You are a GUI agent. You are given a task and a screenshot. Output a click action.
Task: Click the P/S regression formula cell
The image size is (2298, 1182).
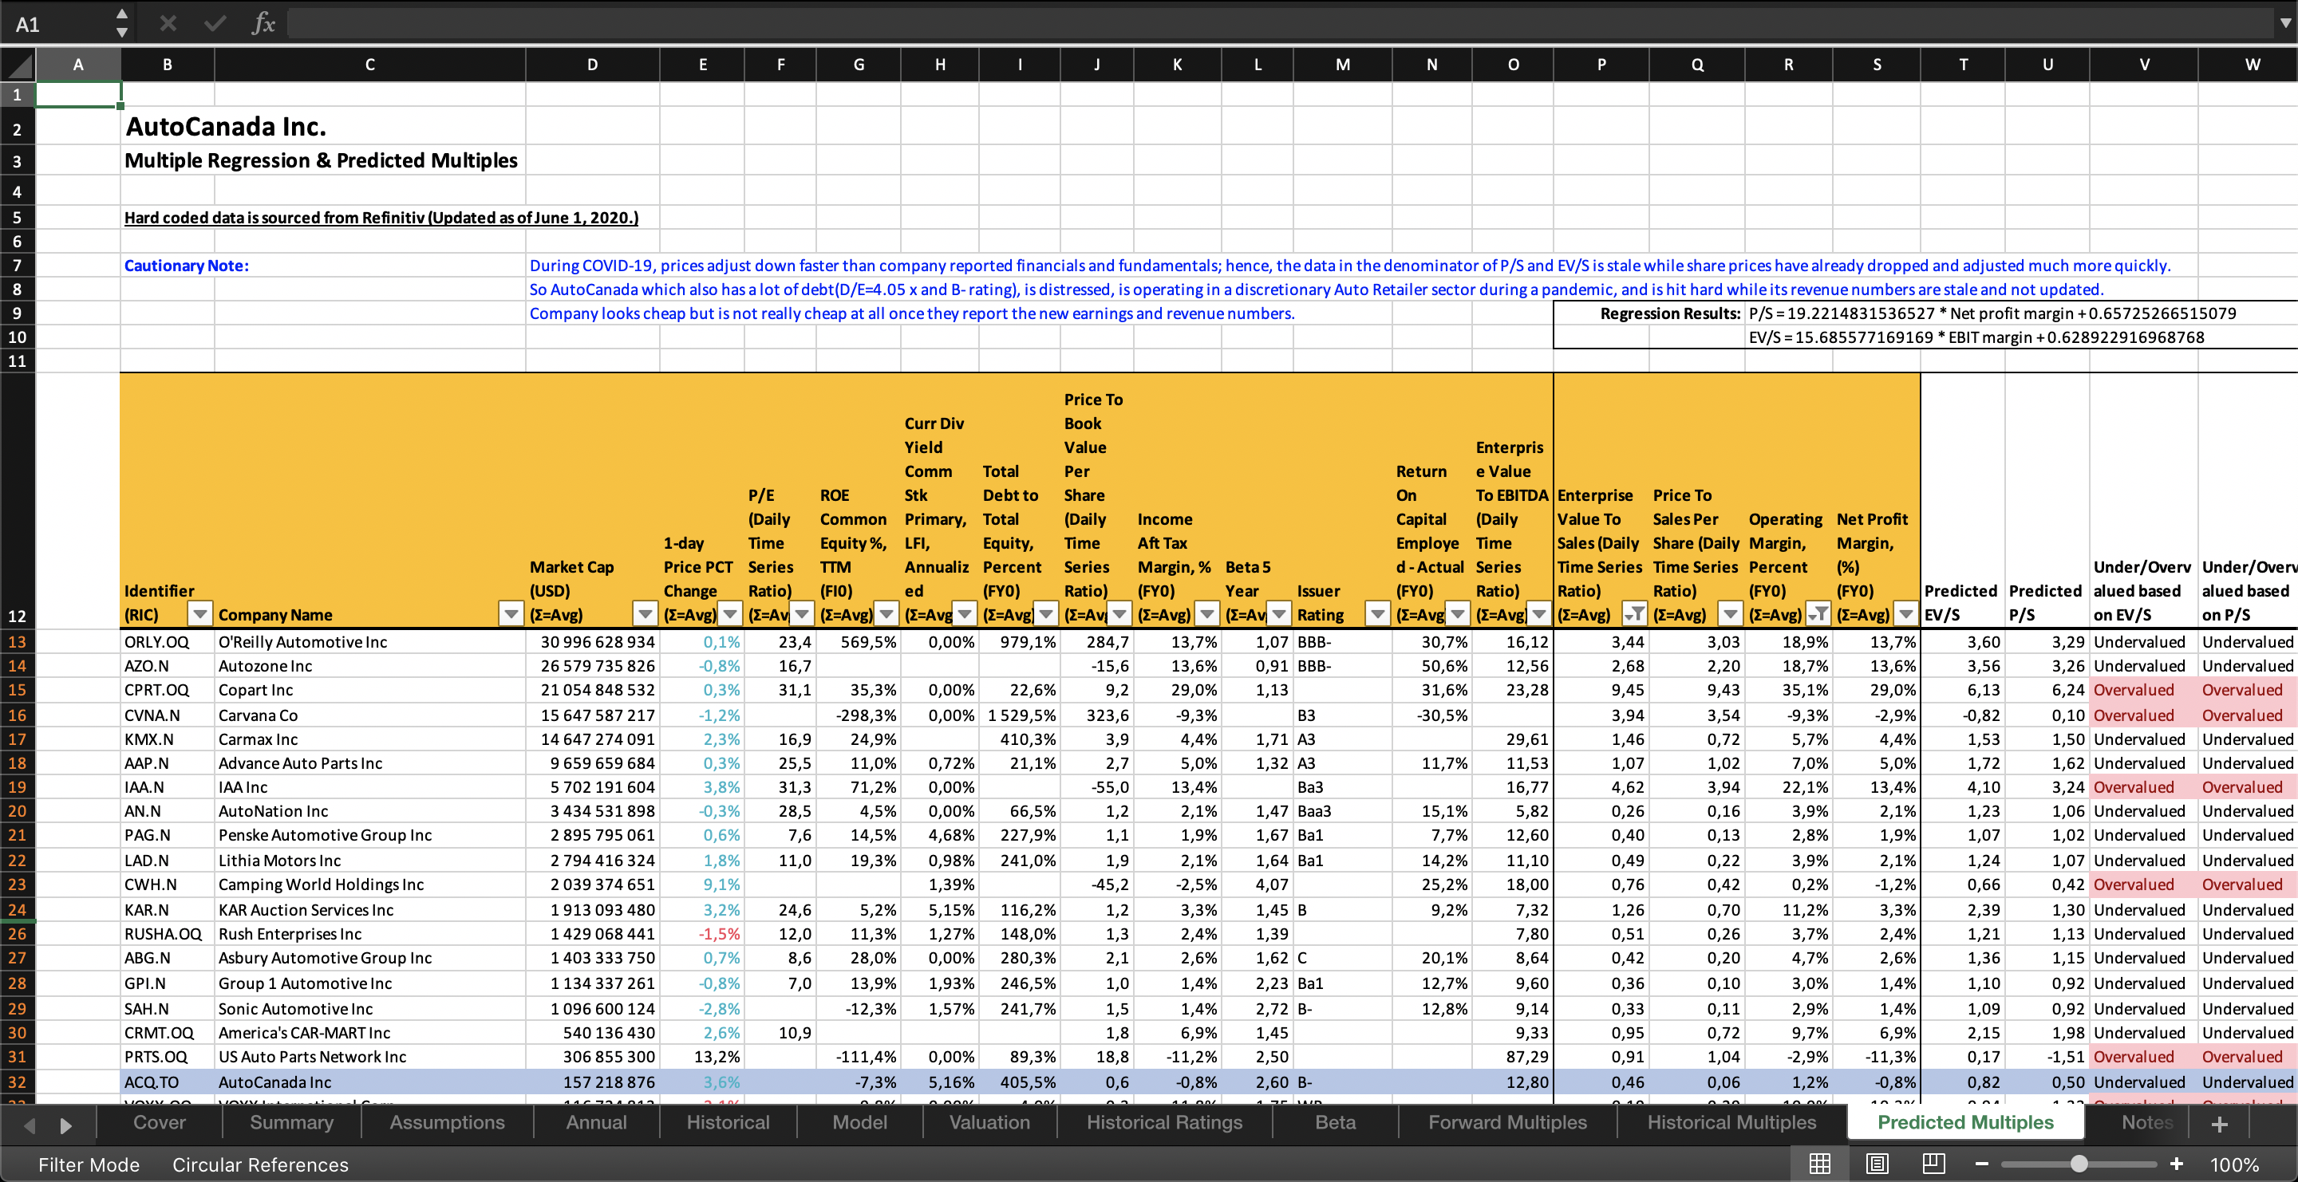pyautogui.click(x=1992, y=313)
